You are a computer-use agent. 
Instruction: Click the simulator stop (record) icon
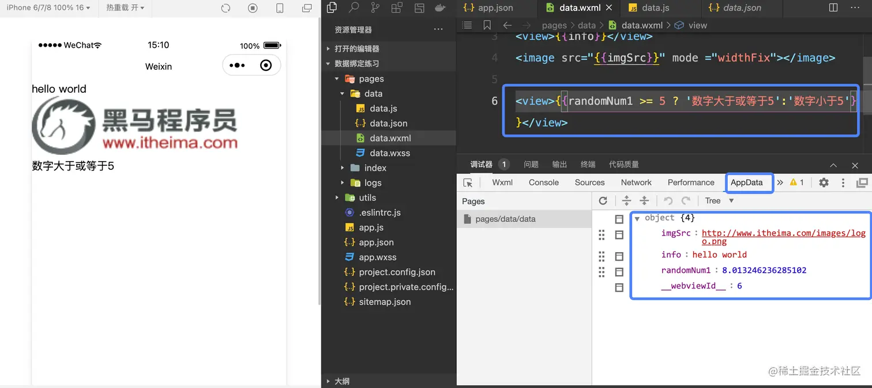pyautogui.click(x=253, y=8)
